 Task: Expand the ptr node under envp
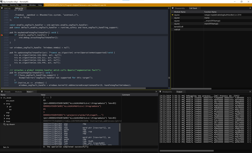point(7,107)
